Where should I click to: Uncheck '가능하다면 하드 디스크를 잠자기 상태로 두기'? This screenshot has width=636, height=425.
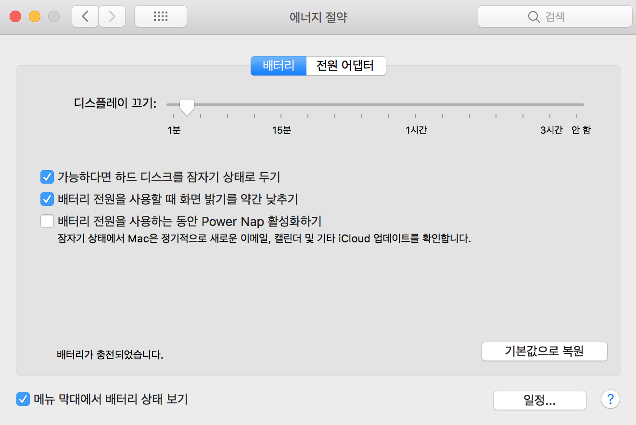(47, 177)
